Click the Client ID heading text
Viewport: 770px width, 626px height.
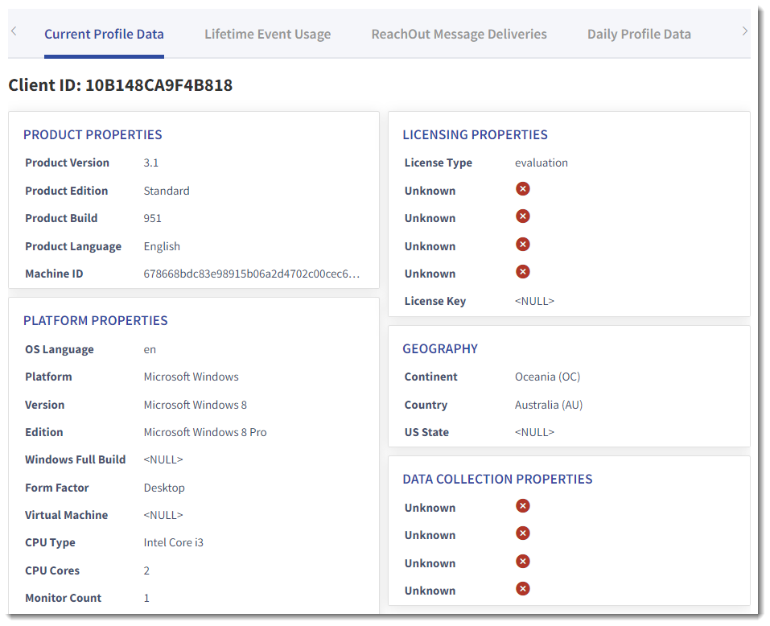[x=121, y=85]
